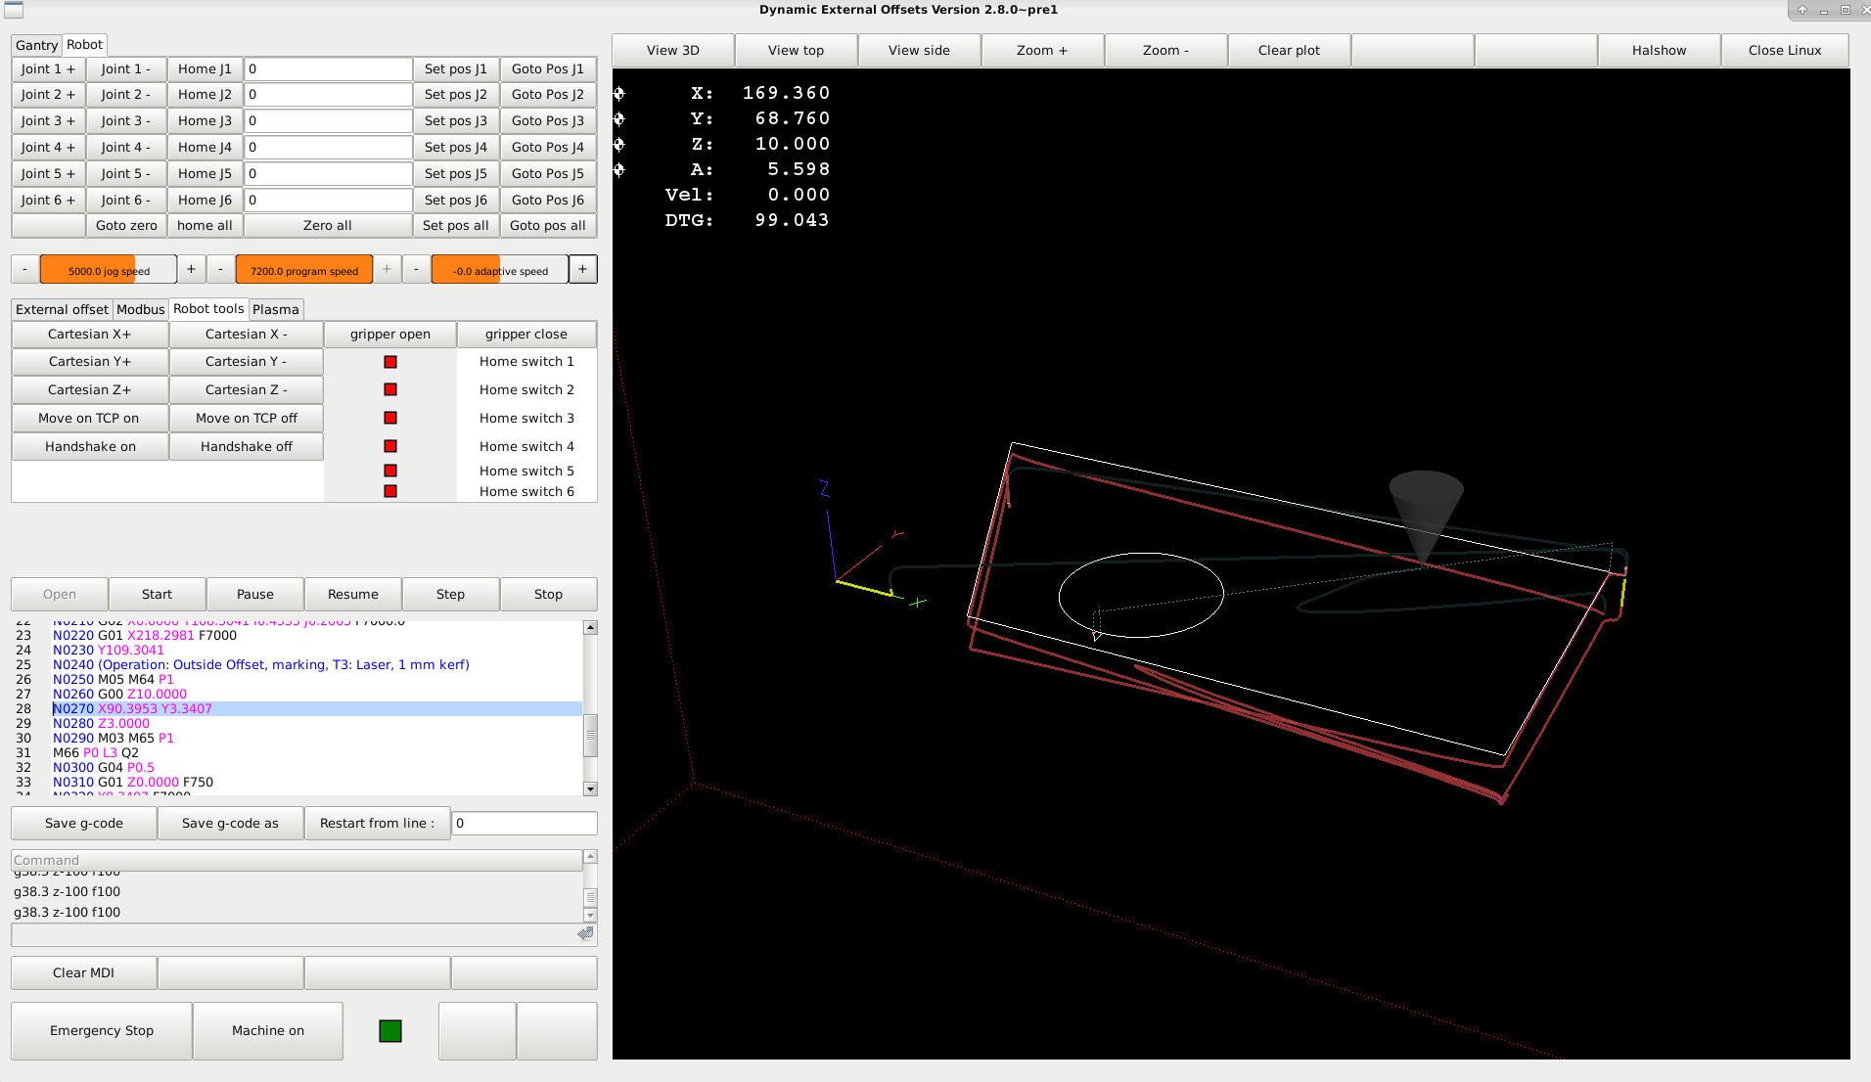Stop the program
The width and height of the screenshot is (1871, 1082).
[548, 594]
